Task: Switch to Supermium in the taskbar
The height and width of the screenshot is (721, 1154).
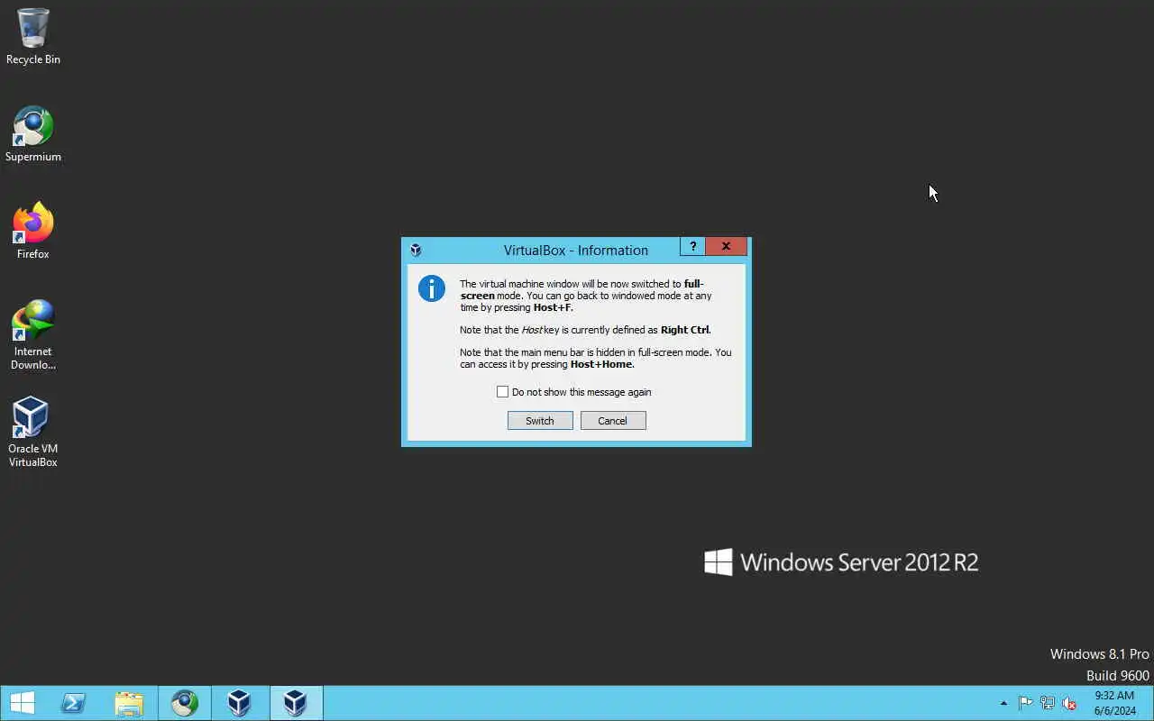Action: pos(185,703)
